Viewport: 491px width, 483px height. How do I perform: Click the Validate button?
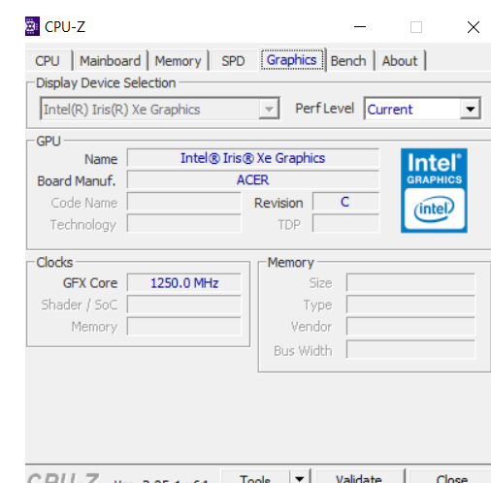(359, 477)
